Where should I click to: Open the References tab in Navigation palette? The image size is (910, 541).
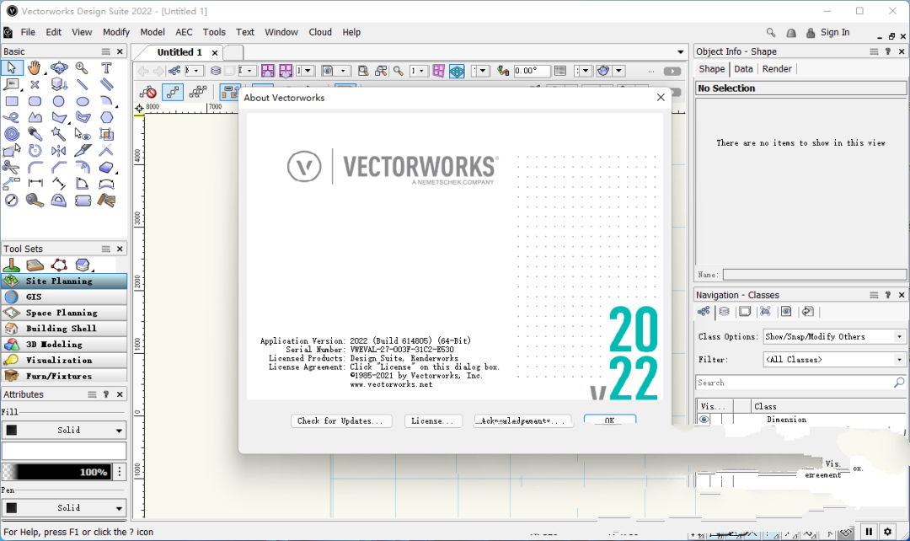click(807, 312)
